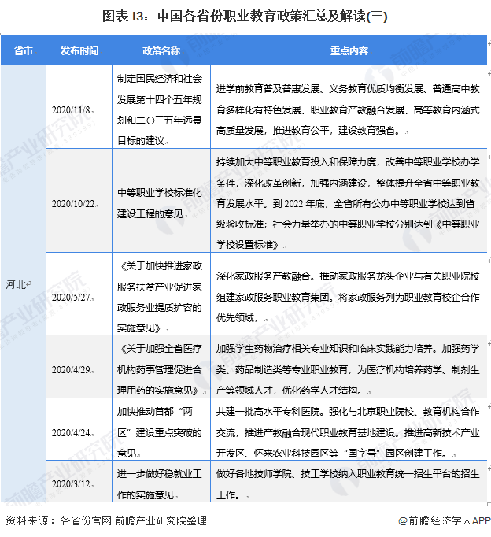Select the 发布时间 column header

pyautogui.click(x=79, y=50)
